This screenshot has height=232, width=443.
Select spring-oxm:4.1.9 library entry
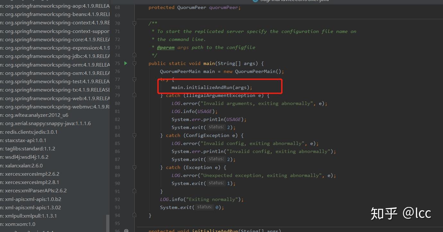55,73
